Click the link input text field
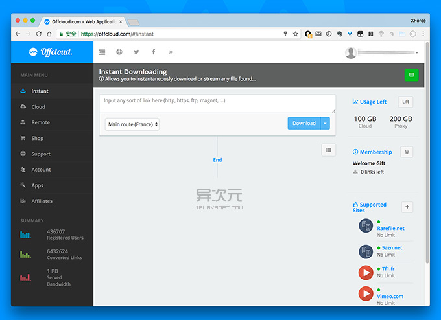The image size is (441, 320). pyautogui.click(x=217, y=104)
